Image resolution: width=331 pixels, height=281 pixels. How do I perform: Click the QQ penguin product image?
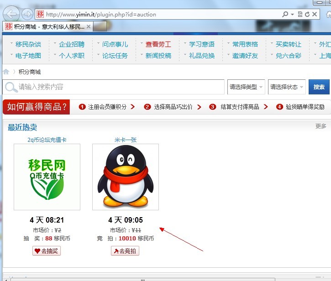(x=126, y=177)
